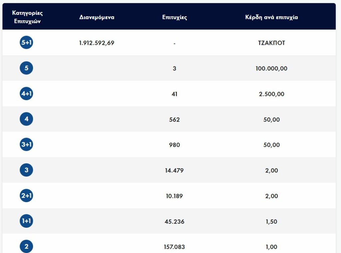Click the 45.236 winners count
The width and height of the screenshot is (341, 253).
[x=174, y=222]
